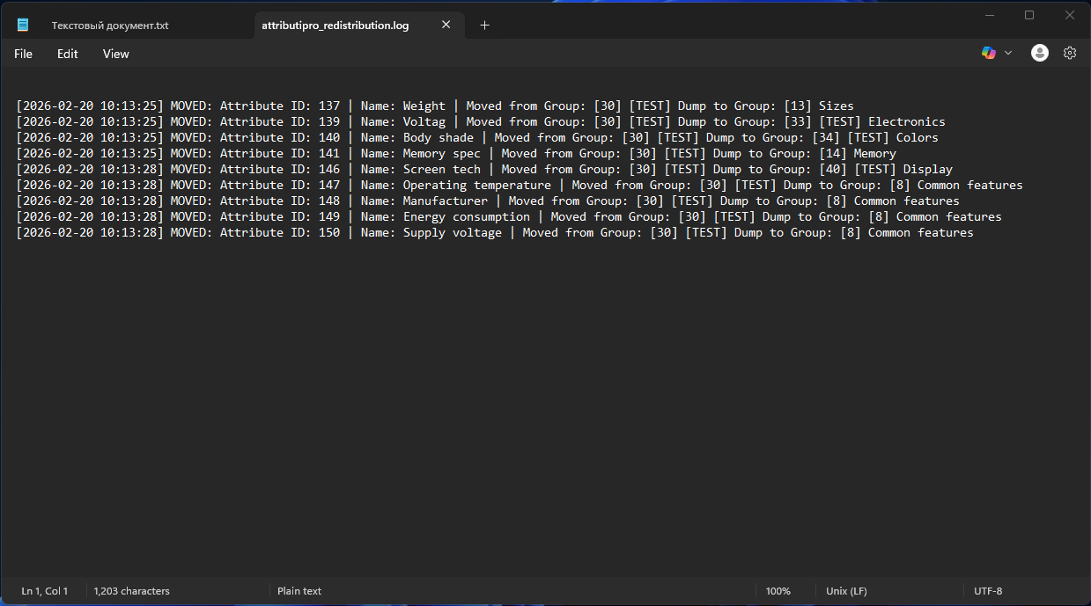Open the File menu
The image size is (1091, 606).
(x=24, y=54)
